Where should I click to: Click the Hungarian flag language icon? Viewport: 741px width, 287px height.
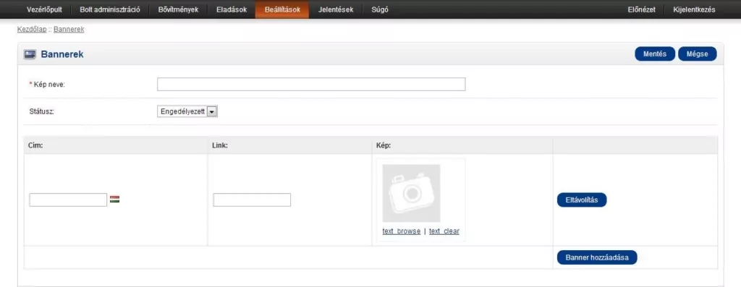[114, 200]
